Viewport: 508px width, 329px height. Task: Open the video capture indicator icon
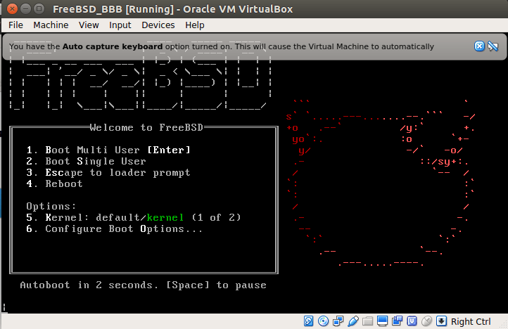click(397, 321)
